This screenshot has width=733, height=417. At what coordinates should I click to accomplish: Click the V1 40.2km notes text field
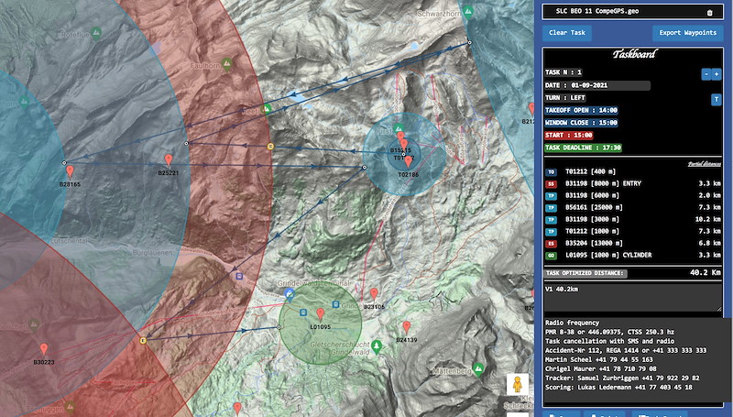pyautogui.click(x=632, y=299)
